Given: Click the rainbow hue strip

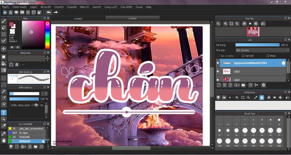Looking at the screenshot, I should [47, 35].
